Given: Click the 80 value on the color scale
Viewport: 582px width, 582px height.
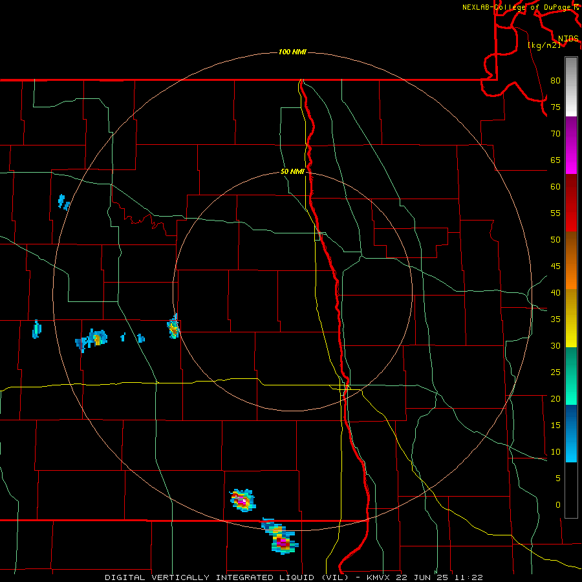Looking at the screenshot, I should pos(555,81).
